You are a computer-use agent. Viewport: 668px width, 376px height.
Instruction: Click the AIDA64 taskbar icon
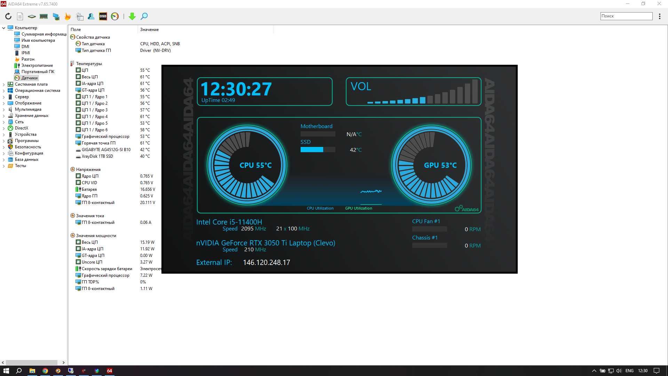(109, 371)
